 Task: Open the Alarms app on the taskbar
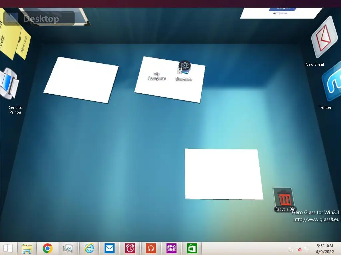(x=130, y=248)
